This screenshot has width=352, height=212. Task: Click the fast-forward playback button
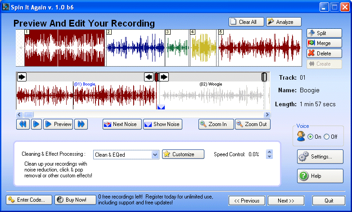pos(81,124)
